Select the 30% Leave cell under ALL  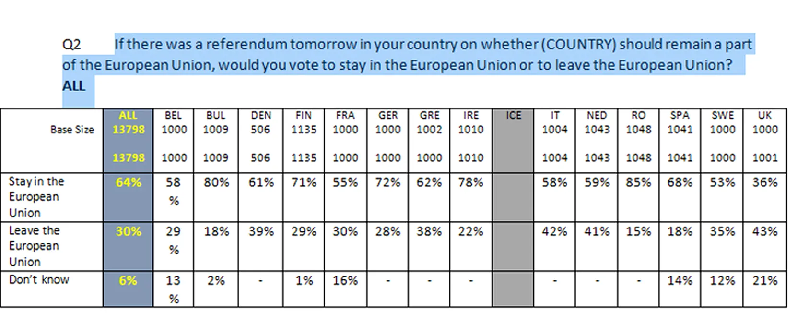[129, 231]
